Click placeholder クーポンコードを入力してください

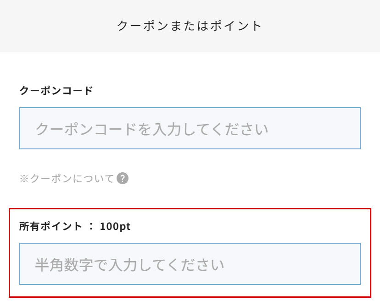(x=151, y=129)
